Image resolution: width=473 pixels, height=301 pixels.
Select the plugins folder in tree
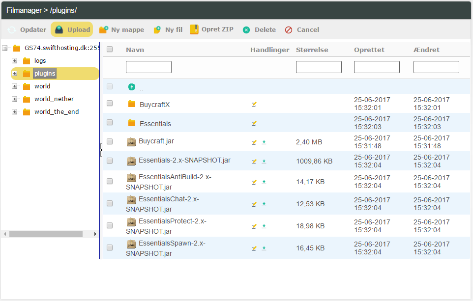point(45,74)
